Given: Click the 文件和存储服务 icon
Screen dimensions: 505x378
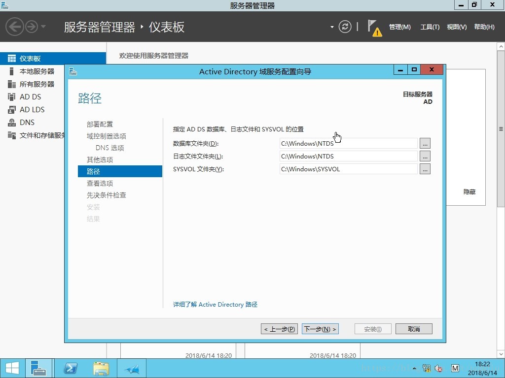Looking at the screenshot, I should point(12,135).
